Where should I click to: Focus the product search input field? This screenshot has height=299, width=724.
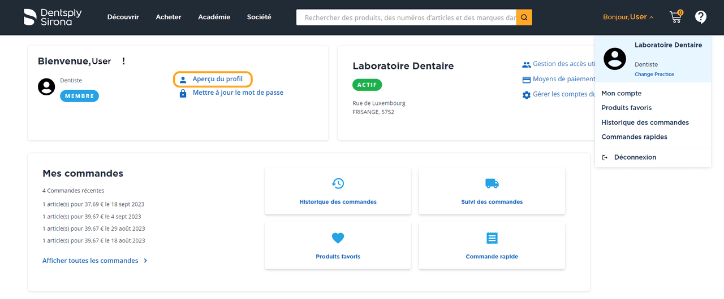coord(406,17)
